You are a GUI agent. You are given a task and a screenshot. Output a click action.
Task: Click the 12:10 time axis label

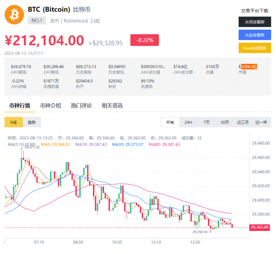pos(156,242)
